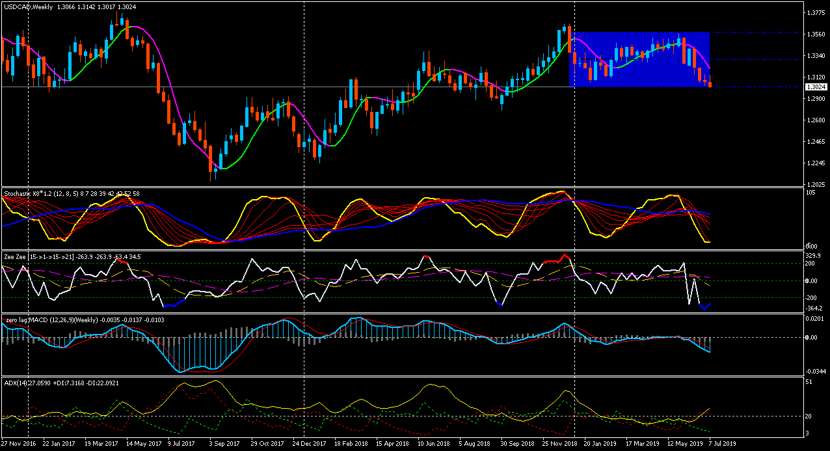830x451 pixels.
Task: Click the 105 Stochastic scale label
Action: point(810,193)
